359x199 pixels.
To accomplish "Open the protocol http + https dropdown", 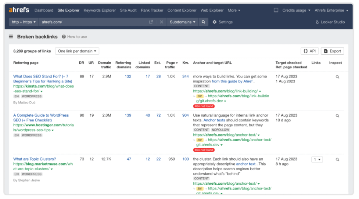I will click(24, 22).
